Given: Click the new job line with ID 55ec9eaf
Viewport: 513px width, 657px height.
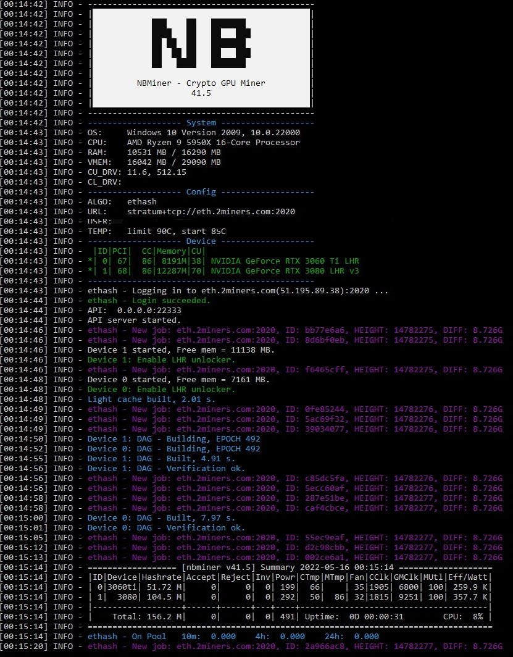Looking at the screenshot, I should (x=295, y=538).
